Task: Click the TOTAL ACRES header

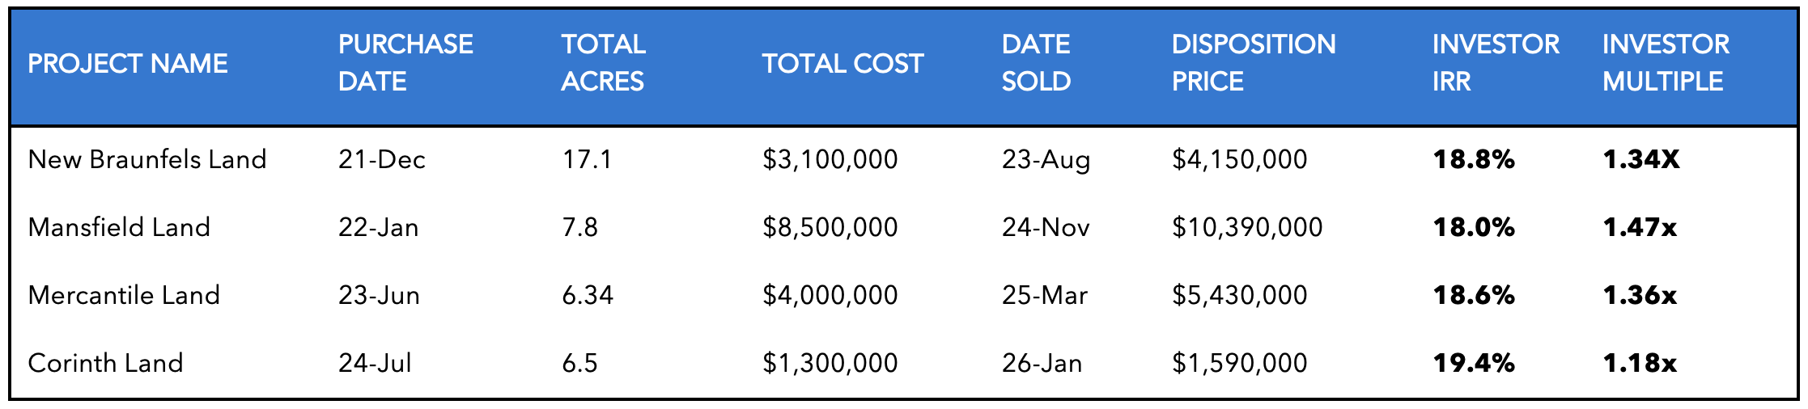Action: (604, 62)
